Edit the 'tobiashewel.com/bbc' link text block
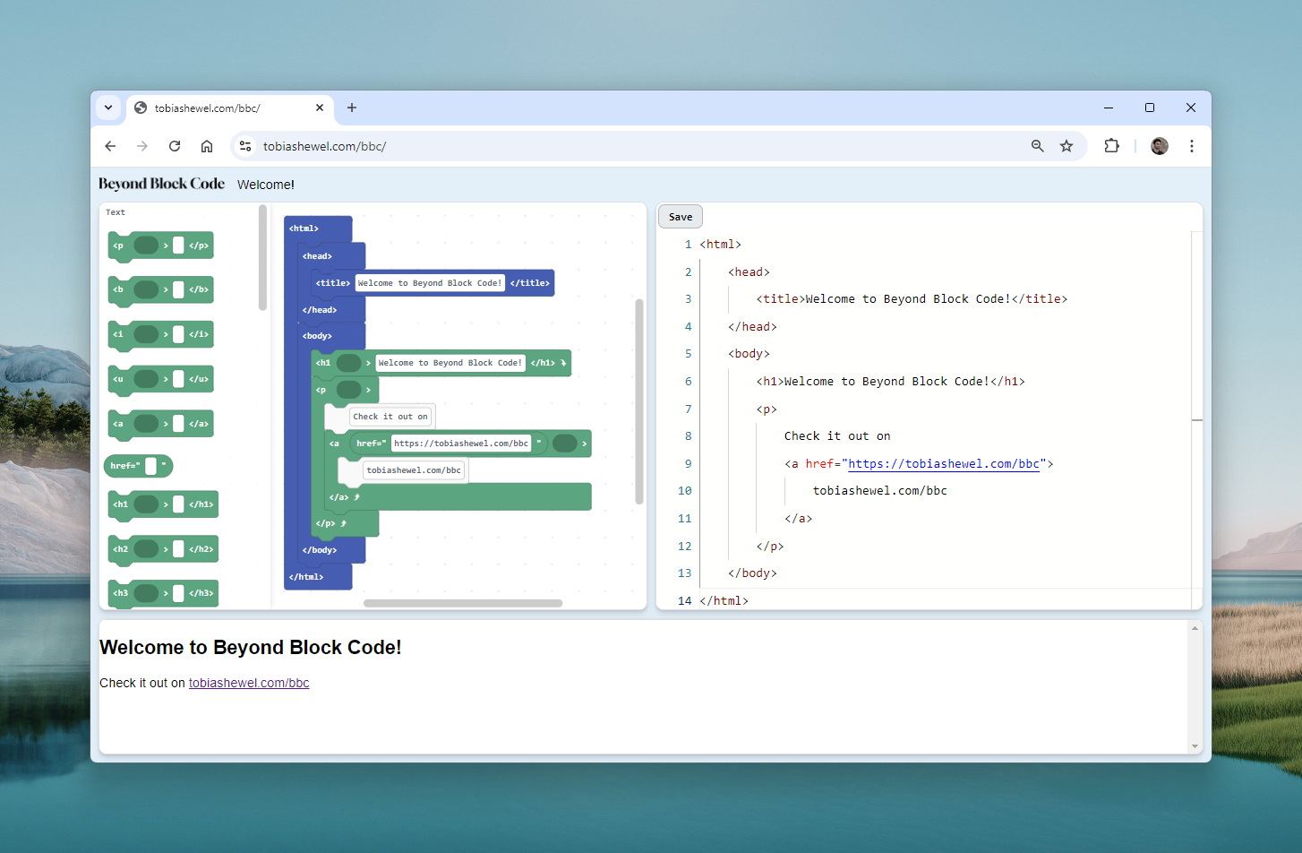The image size is (1302, 853). click(414, 470)
